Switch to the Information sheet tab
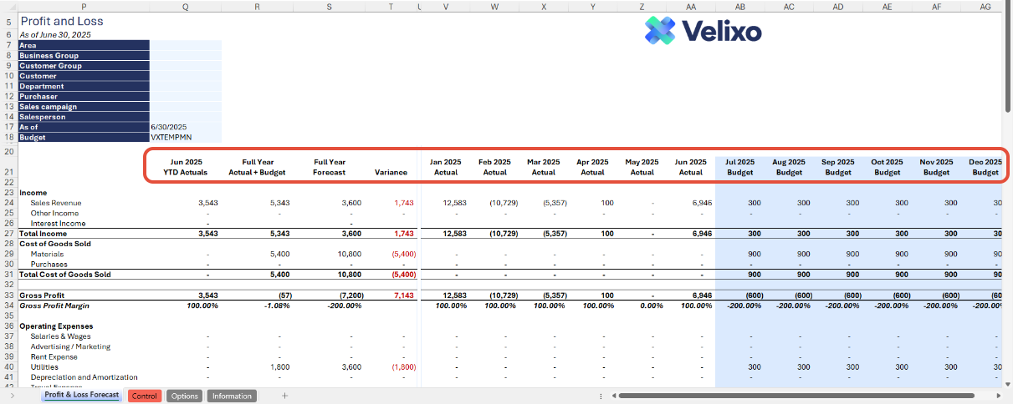1013x404 pixels. click(232, 396)
